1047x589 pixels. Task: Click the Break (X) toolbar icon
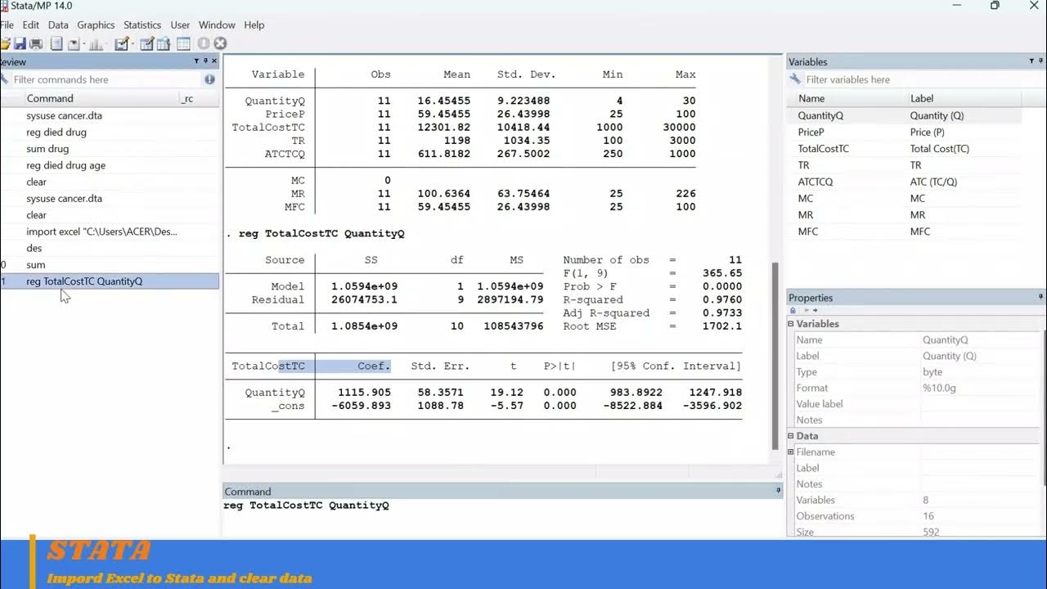pyautogui.click(x=220, y=43)
